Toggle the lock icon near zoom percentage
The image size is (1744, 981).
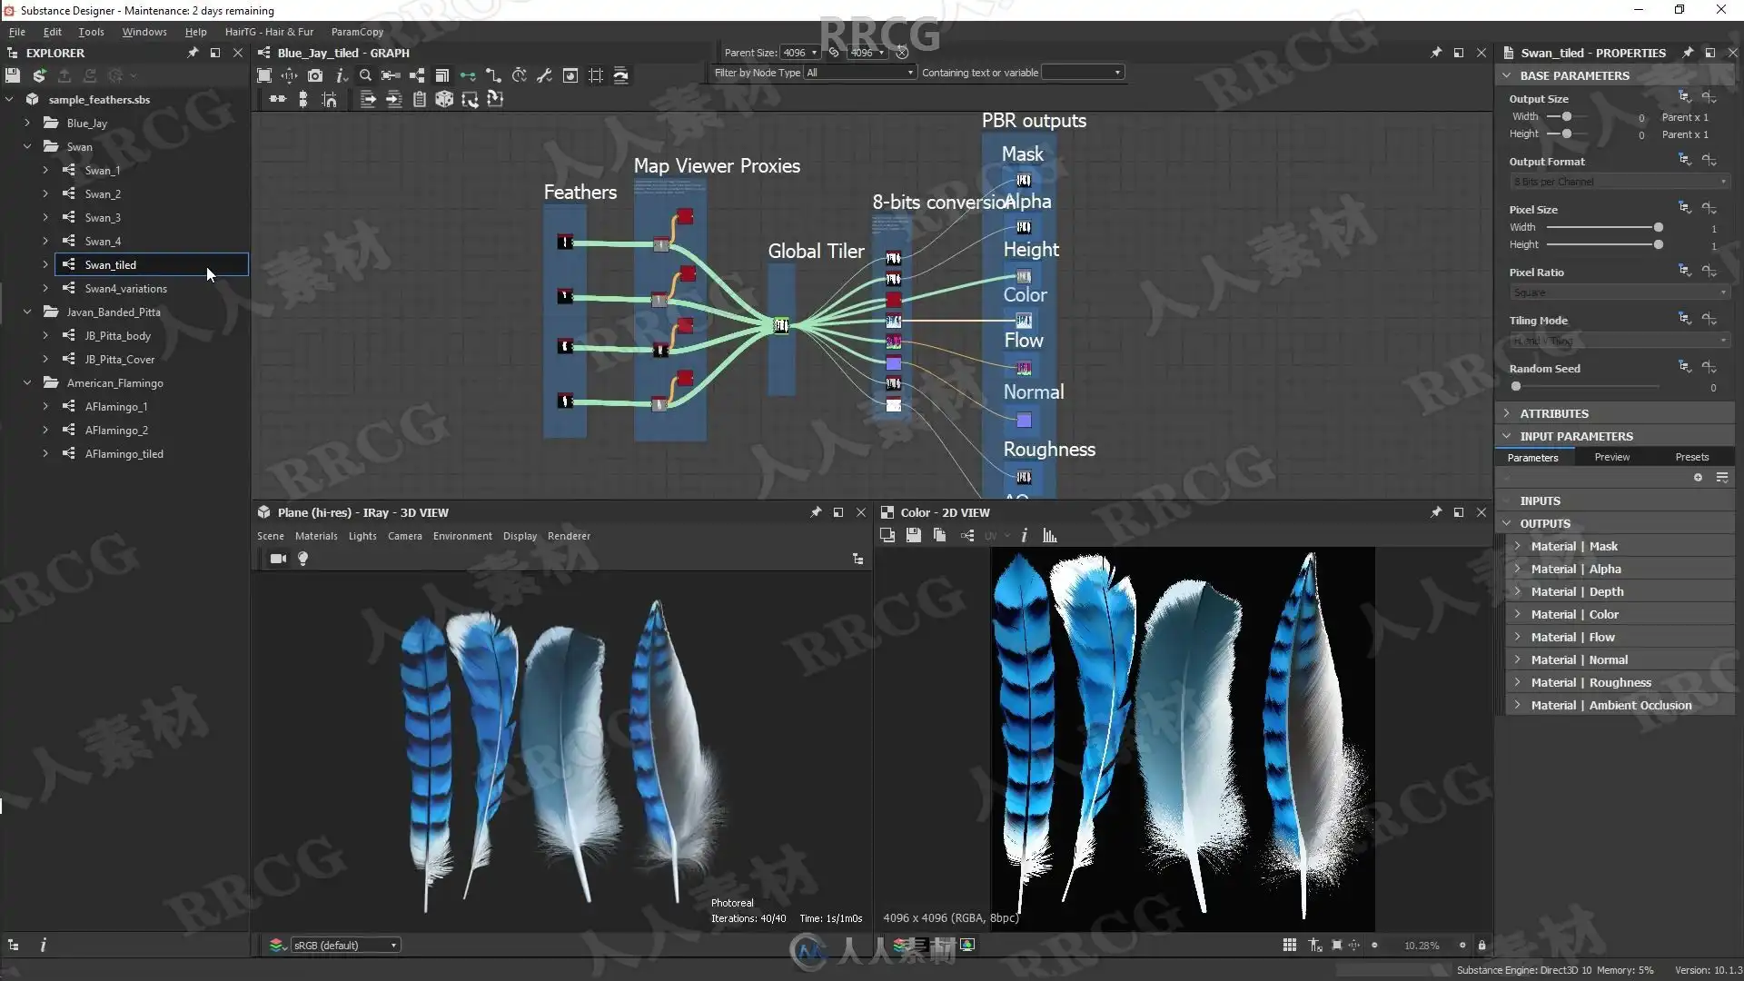pos(1481,946)
